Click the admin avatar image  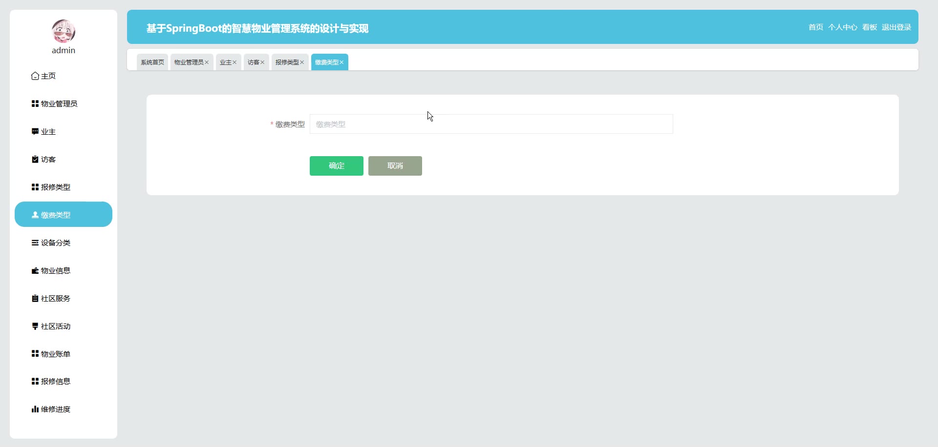(x=64, y=31)
